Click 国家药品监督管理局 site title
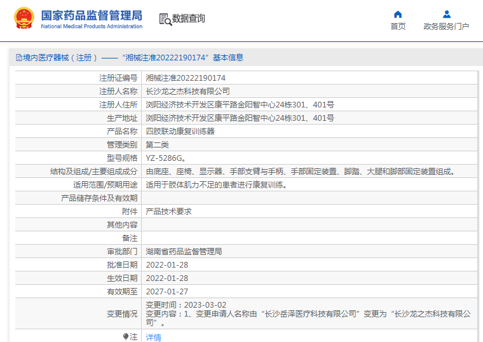The image size is (483, 342). tap(92, 15)
